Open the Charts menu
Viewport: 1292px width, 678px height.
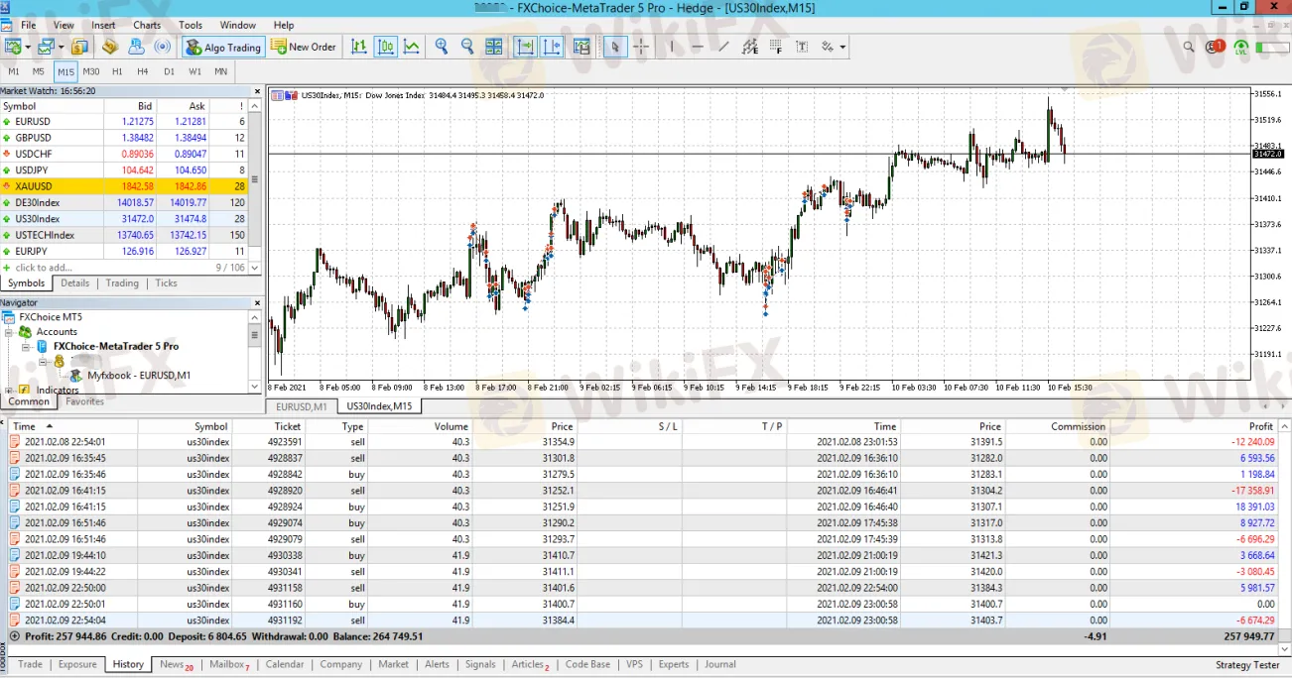pyautogui.click(x=147, y=25)
